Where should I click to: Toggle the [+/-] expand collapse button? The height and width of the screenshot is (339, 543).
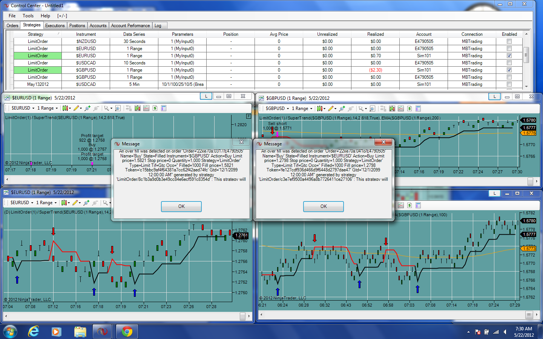pyautogui.click(x=62, y=16)
